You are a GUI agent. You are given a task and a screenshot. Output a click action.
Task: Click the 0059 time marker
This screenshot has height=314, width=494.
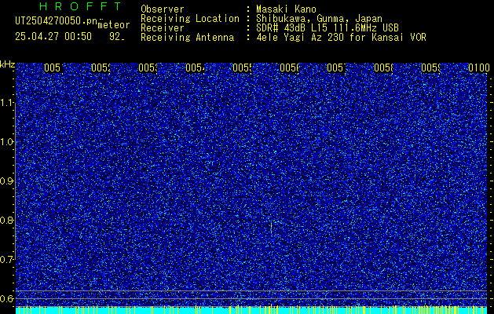click(x=431, y=68)
